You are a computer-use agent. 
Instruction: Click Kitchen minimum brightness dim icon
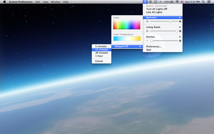coord(147,41)
